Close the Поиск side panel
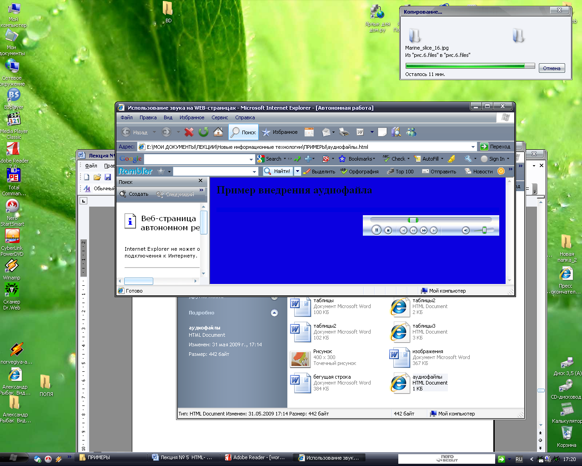Screen dimensions: 582x466 tap(201, 181)
